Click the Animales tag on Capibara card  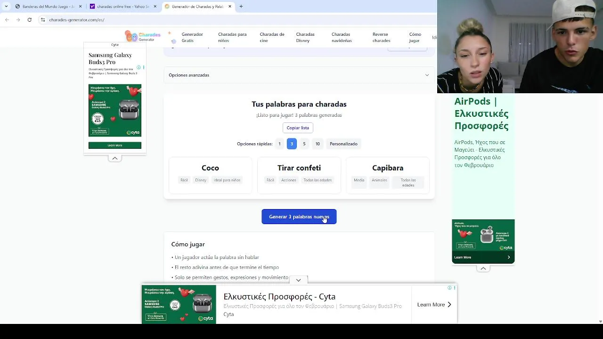[379, 180]
